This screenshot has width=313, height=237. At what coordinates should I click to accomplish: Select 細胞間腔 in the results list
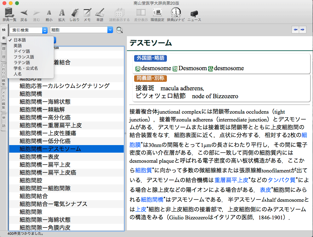pos(31,180)
